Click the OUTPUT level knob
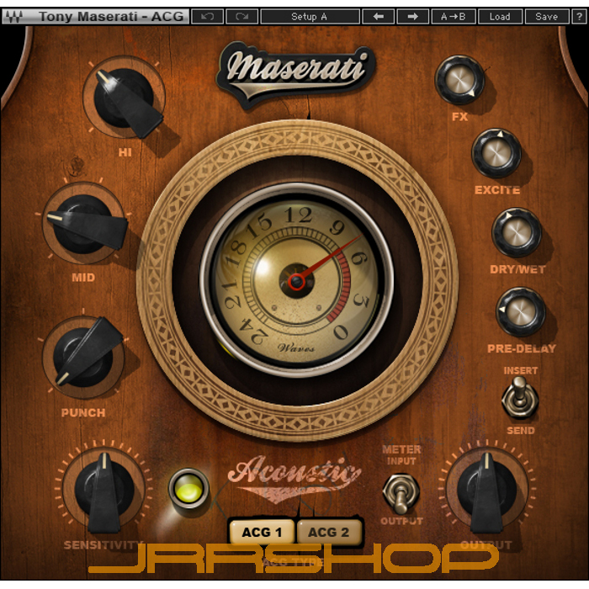Viewport: 589px width, 589px height. [x=487, y=489]
